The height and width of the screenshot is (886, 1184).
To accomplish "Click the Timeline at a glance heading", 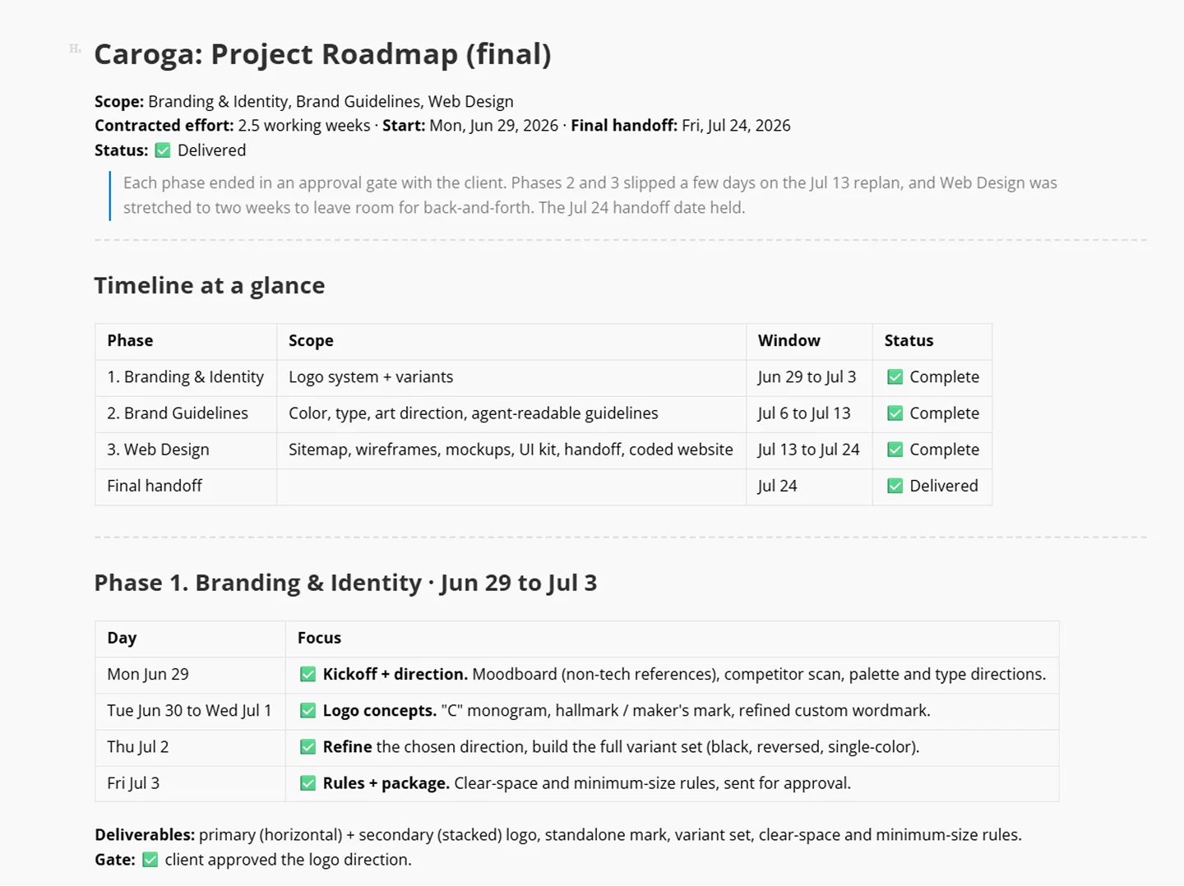I will pos(210,285).
